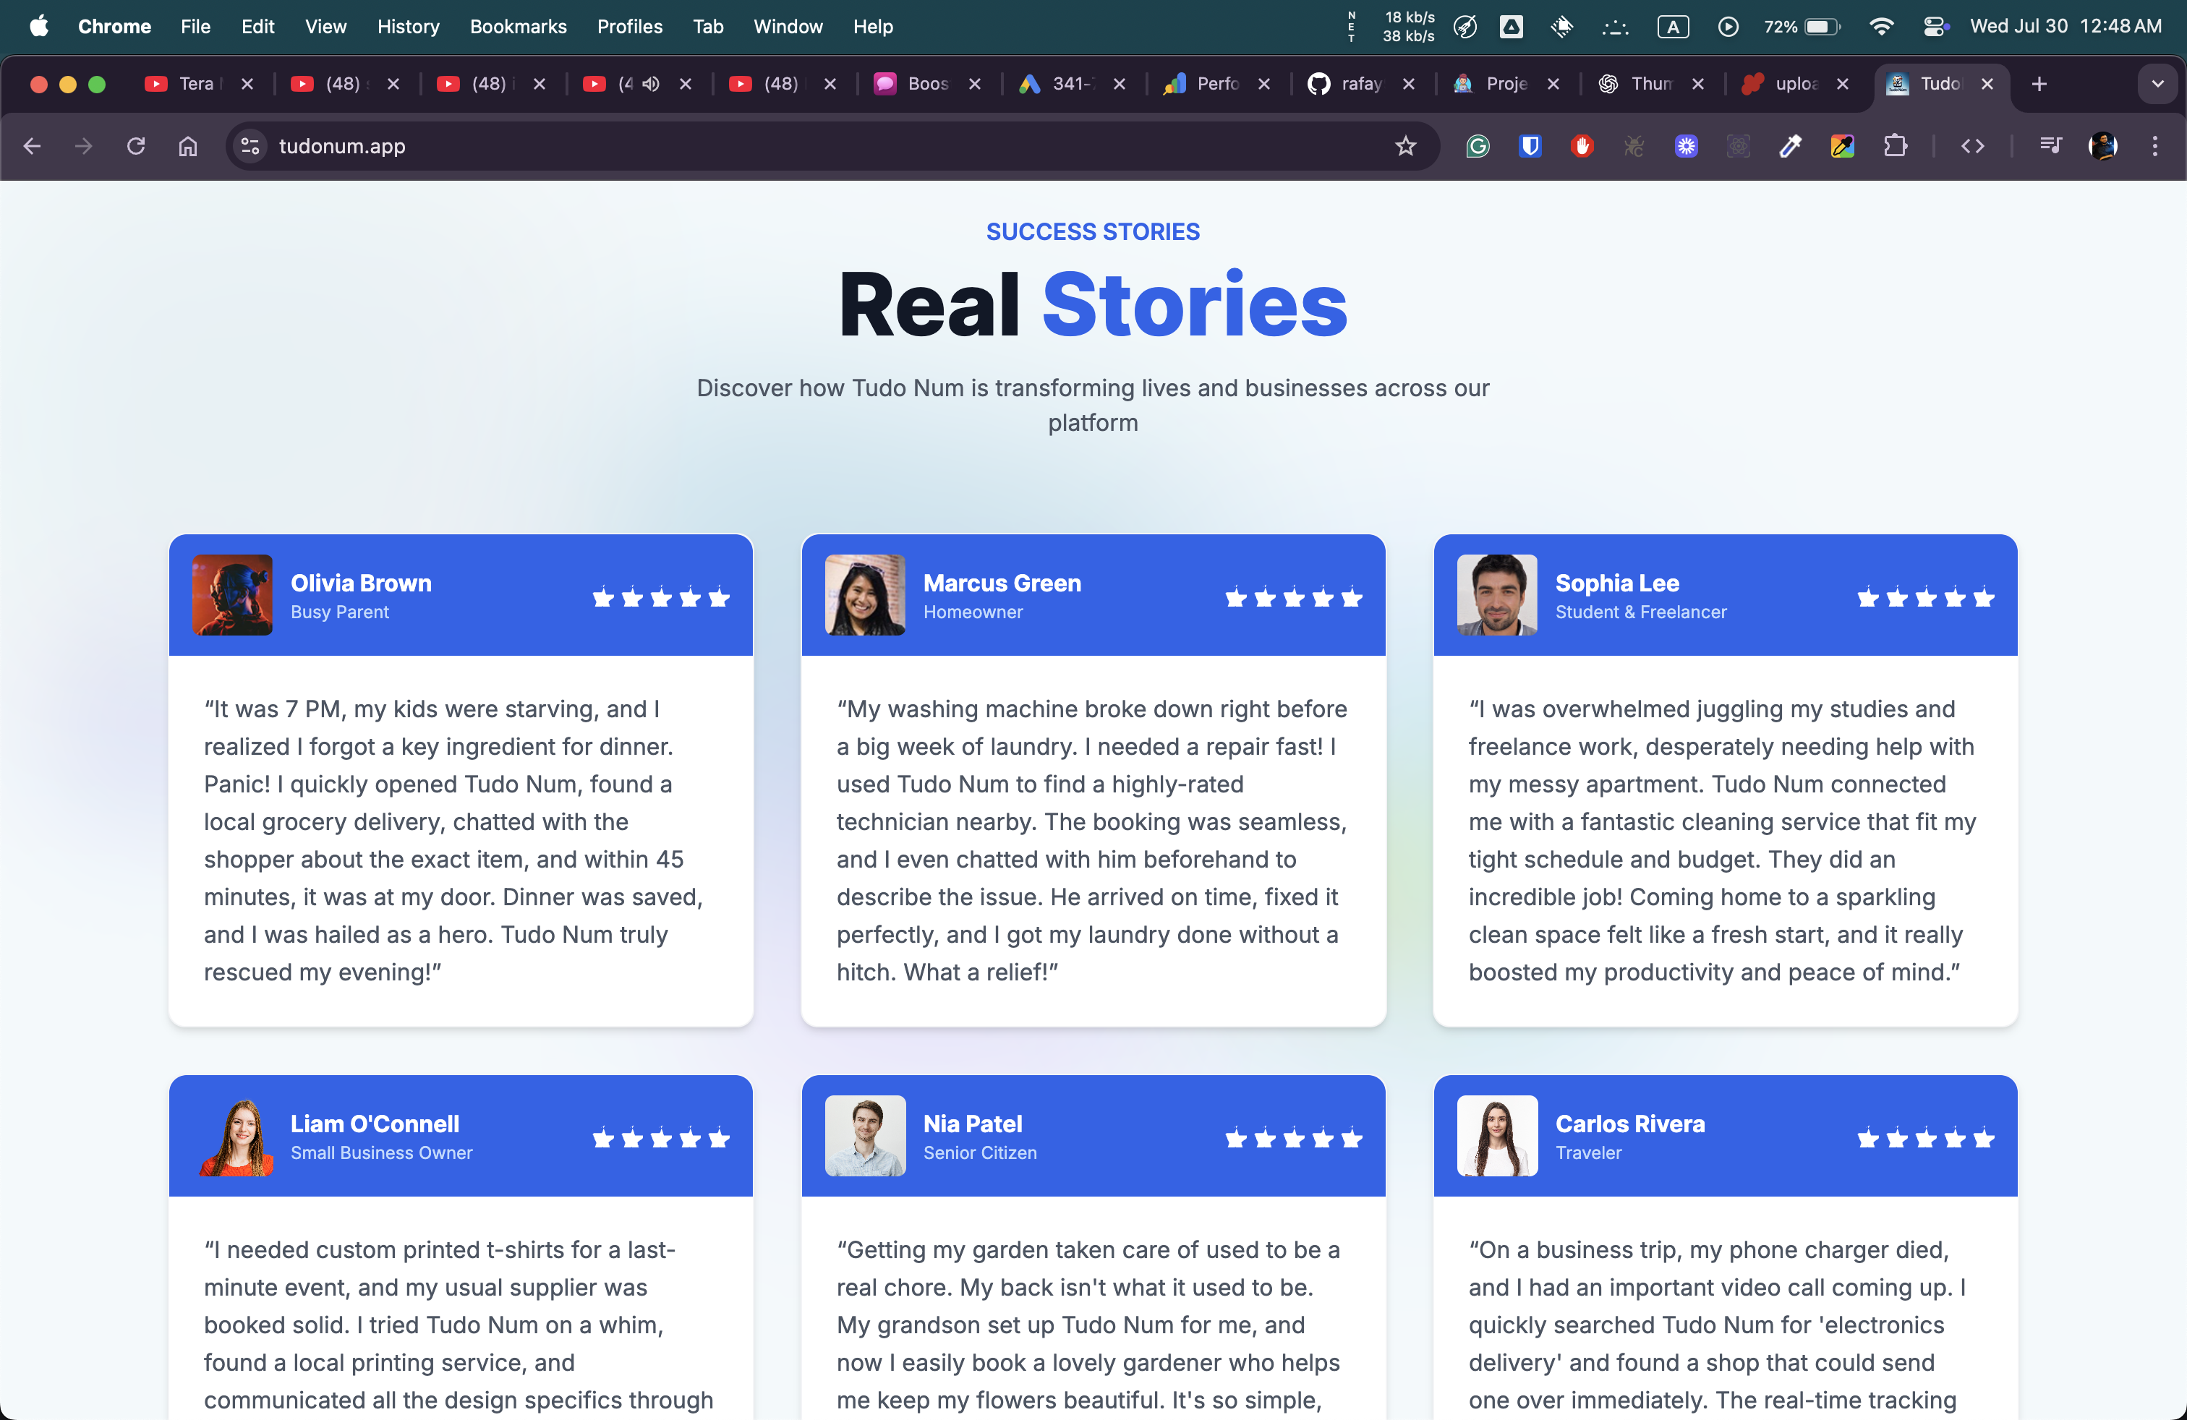The image size is (2187, 1420).
Task: Click the Real Stories heading
Action: (1093, 305)
